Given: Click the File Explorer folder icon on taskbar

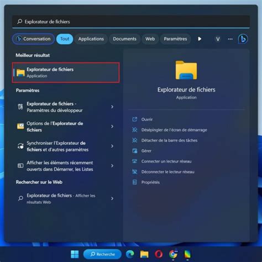Looking at the screenshot, I should pos(144,254).
